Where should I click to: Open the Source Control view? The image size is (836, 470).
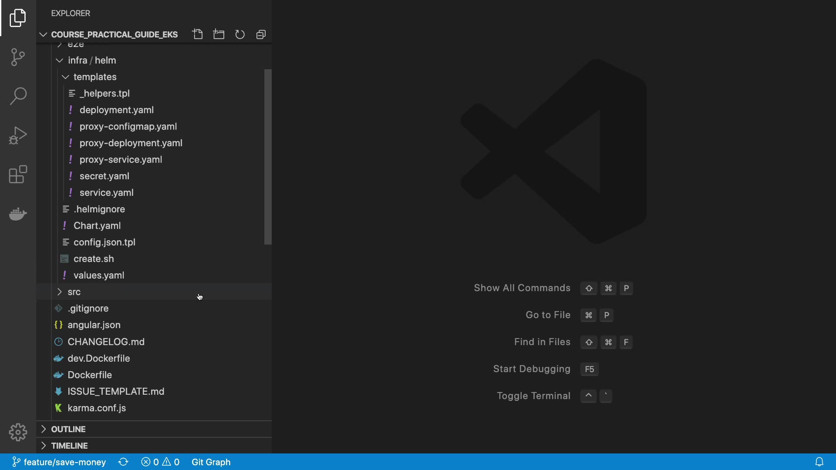pos(18,57)
